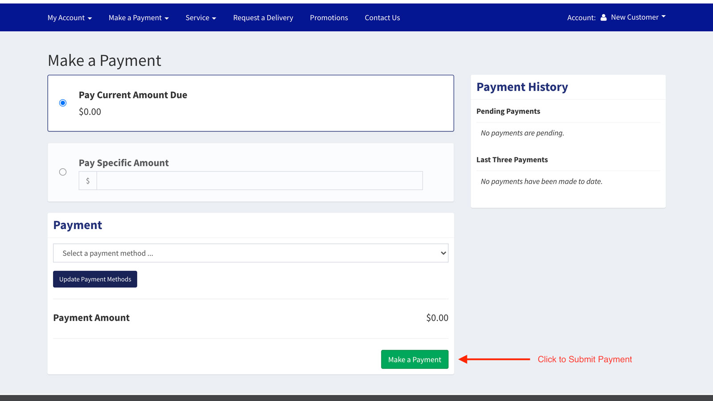
Task: Click the dollar sign prefix of amount field
Action: 88,181
